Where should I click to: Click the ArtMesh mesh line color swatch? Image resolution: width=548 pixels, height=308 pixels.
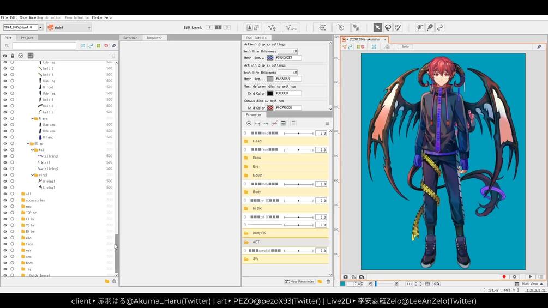click(270, 58)
